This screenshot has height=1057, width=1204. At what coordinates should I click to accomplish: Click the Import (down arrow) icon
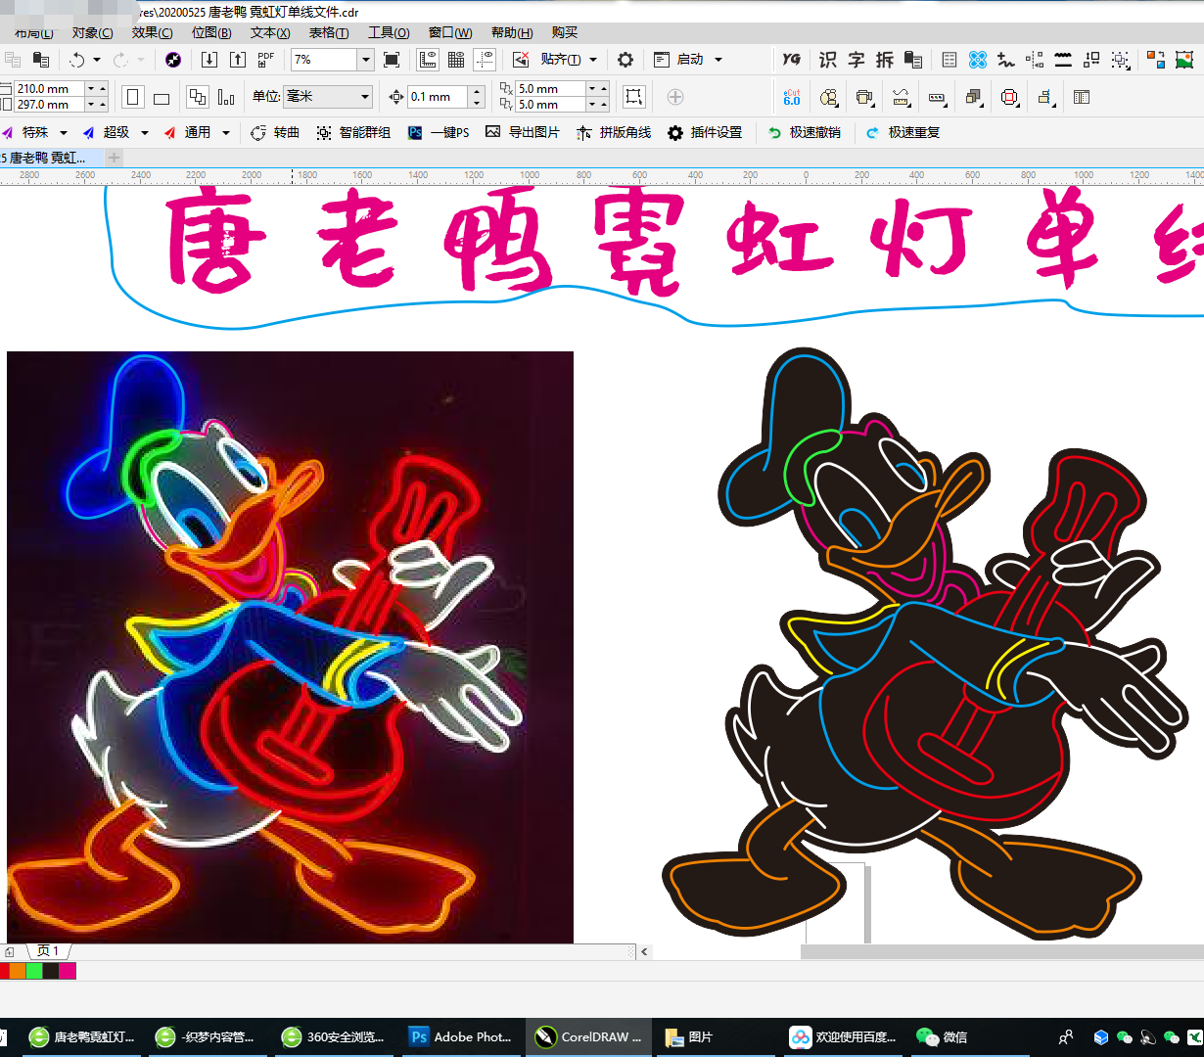pos(209,60)
